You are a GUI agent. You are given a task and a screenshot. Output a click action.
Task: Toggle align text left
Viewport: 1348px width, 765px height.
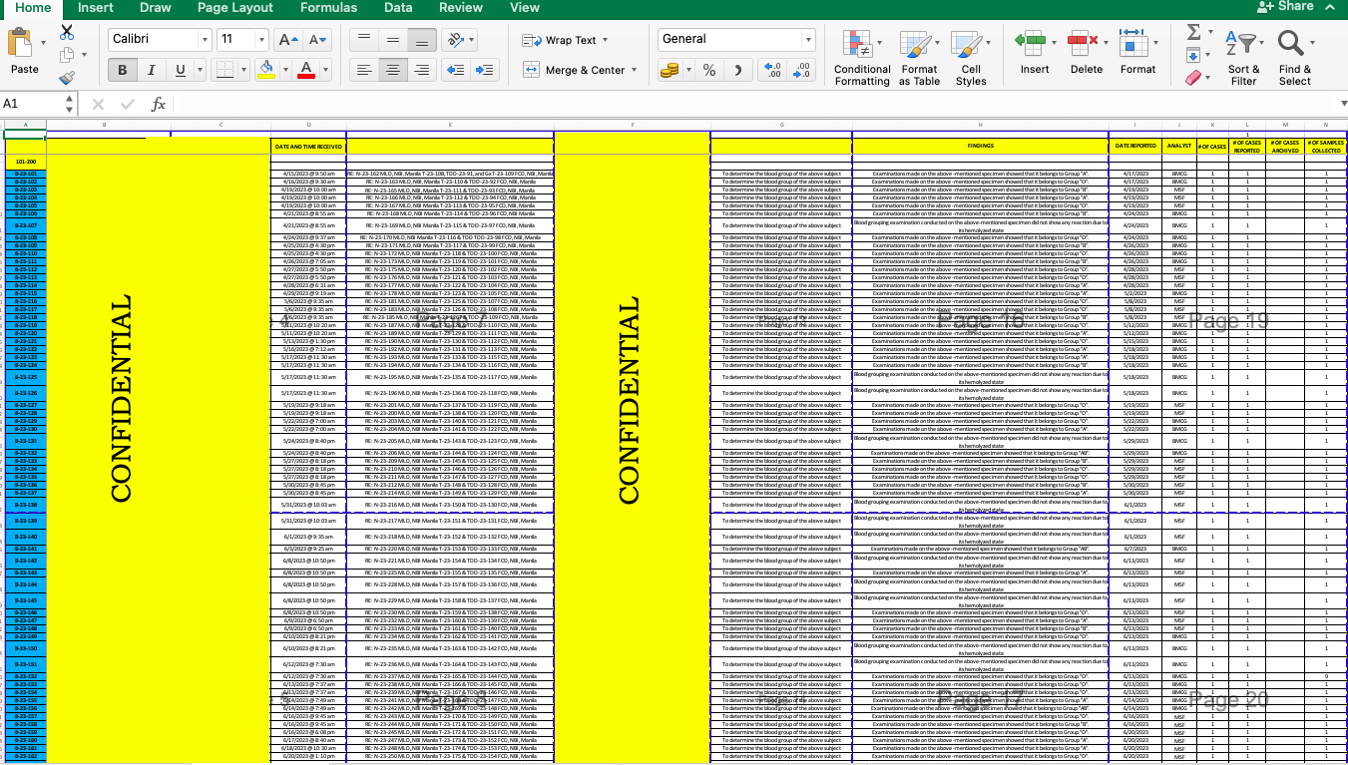click(x=364, y=70)
